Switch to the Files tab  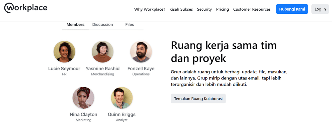point(129,25)
